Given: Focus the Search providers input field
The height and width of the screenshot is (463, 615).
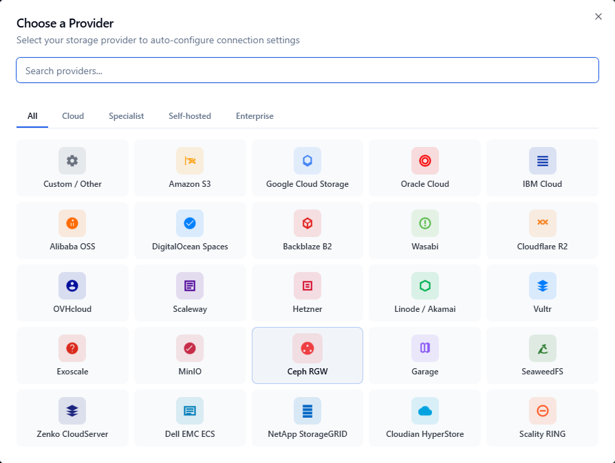Looking at the screenshot, I should click(307, 71).
